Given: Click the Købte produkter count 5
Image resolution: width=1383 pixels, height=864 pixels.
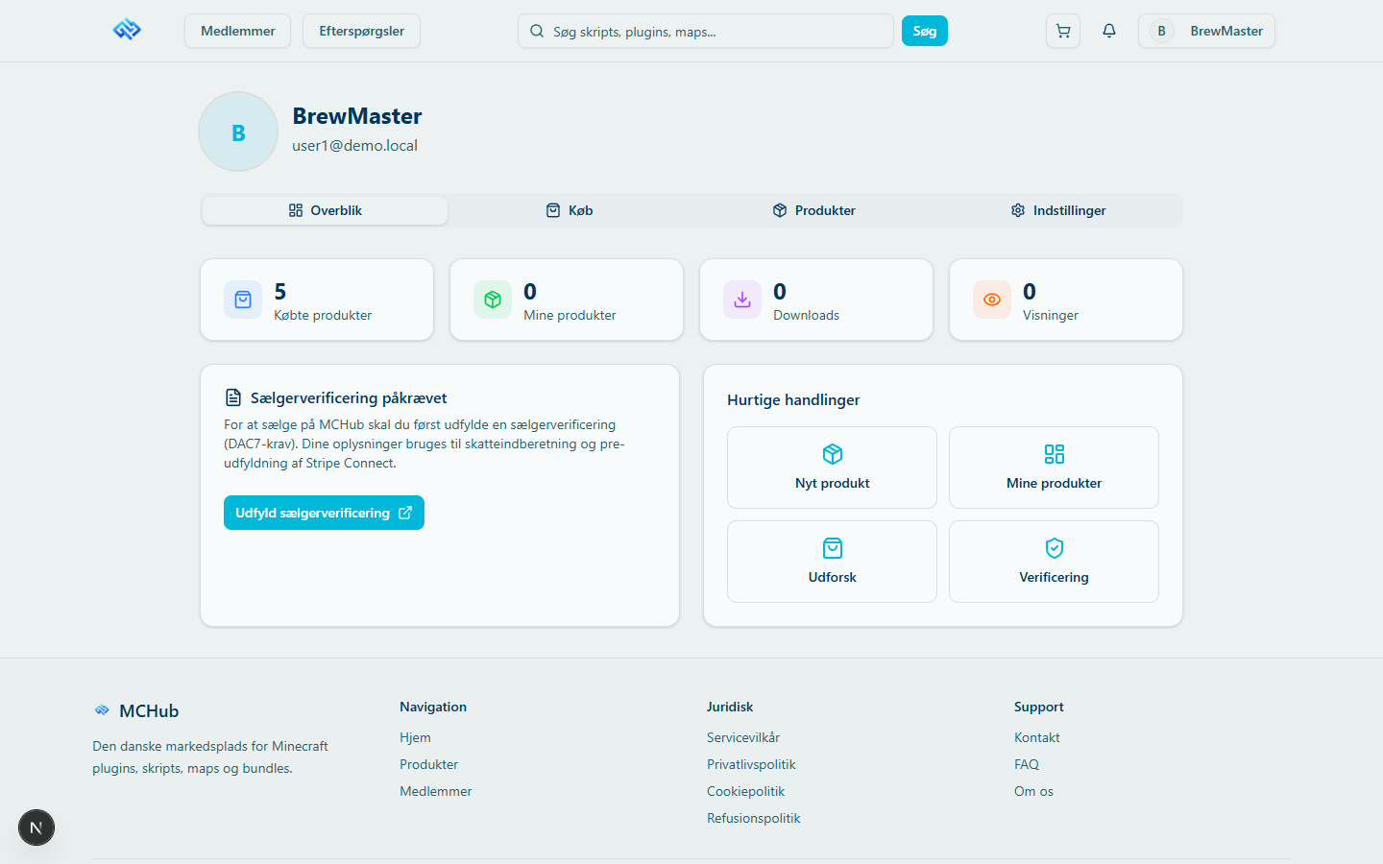Looking at the screenshot, I should pyautogui.click(x=280, y=291).
